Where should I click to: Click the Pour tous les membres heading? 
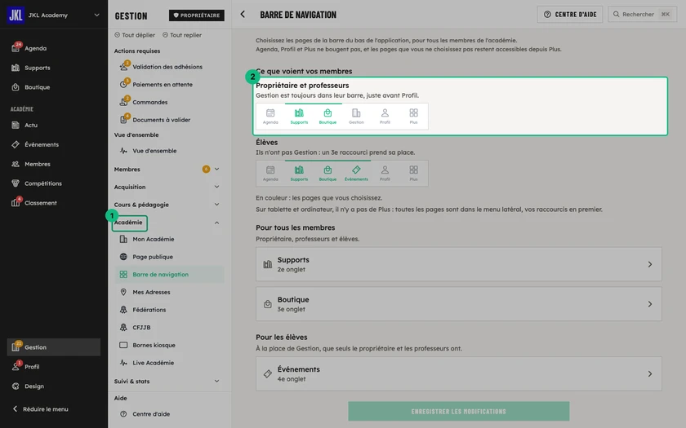[x=296, y=227]
